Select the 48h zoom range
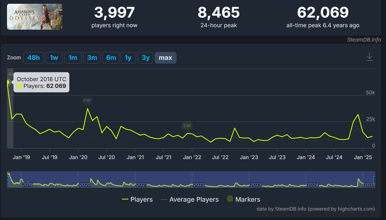386x220 pixels. coord(34,58)
